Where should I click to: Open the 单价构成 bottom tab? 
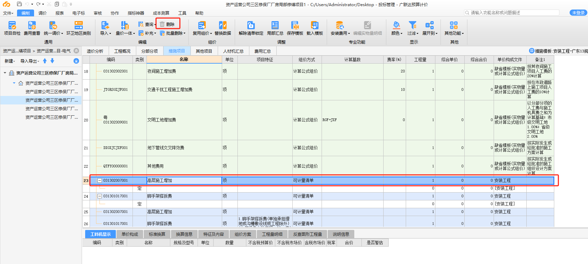[x=130, y=234]
